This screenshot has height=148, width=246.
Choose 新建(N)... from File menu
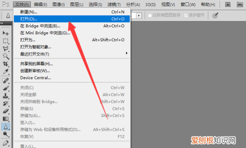tap(72, 12)
